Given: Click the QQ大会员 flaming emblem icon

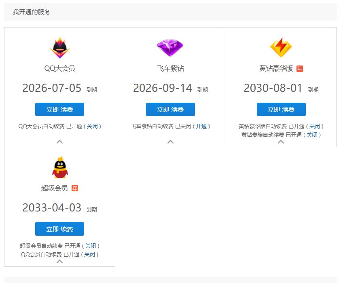Looking at the screenshot, I should click(59, 47).
